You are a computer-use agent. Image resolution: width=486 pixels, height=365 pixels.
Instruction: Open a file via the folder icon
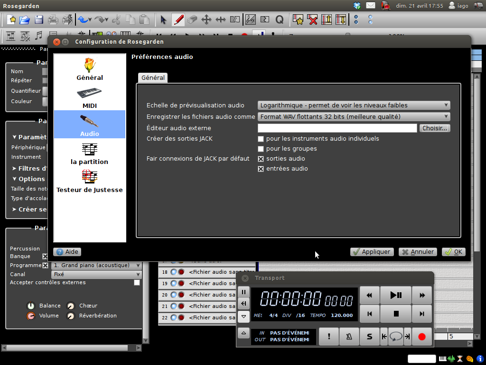25,20
